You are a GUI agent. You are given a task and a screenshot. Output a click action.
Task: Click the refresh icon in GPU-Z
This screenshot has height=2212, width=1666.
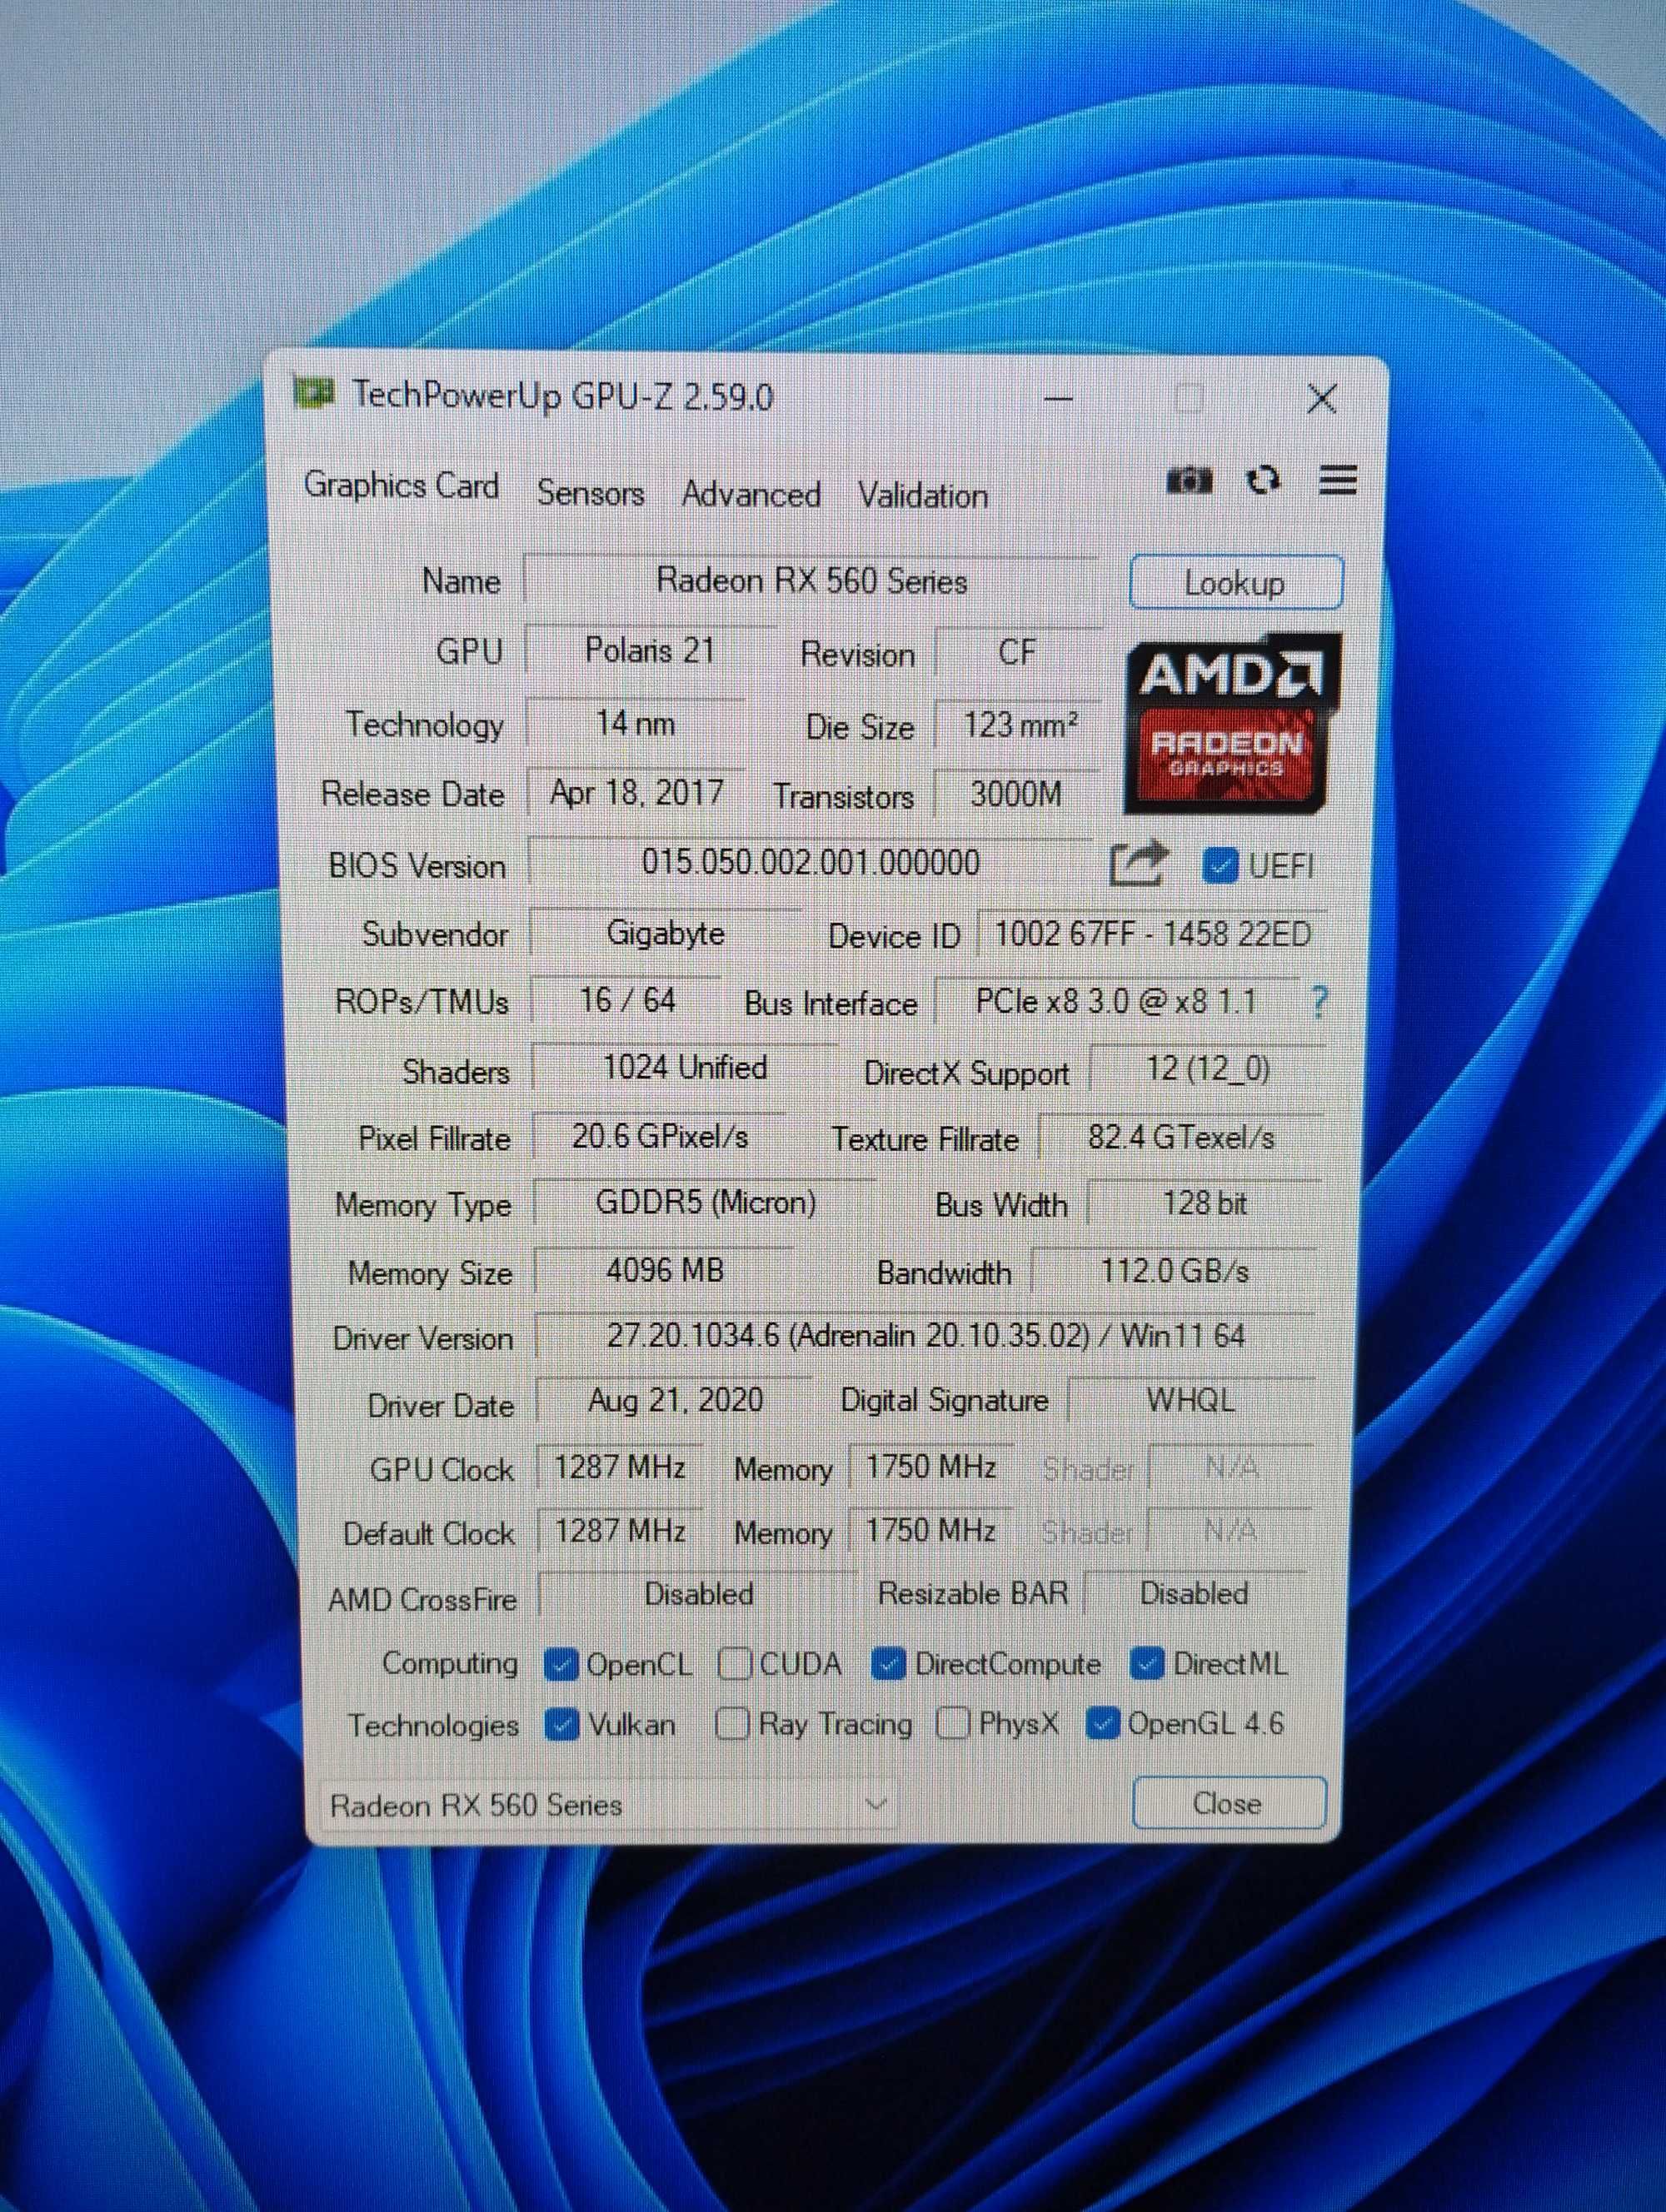click(1263, 481)
